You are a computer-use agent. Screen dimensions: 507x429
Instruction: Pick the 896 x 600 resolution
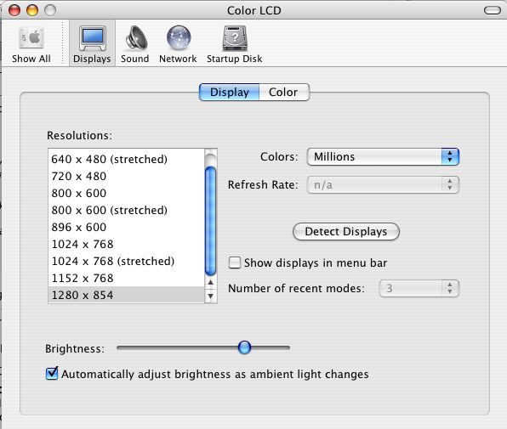click(x=126, y=228)
